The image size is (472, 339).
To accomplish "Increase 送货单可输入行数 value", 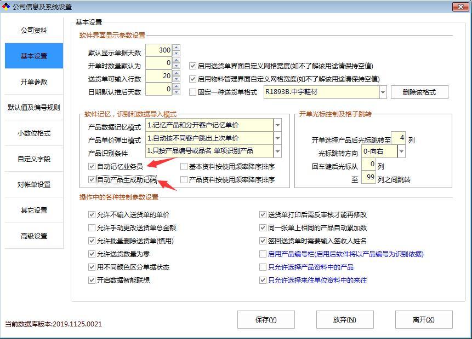I will tap(177, 73).
